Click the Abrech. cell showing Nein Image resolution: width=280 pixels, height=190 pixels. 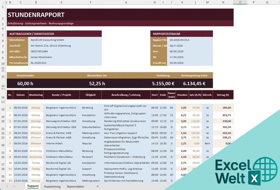click(x=207, y=143)
